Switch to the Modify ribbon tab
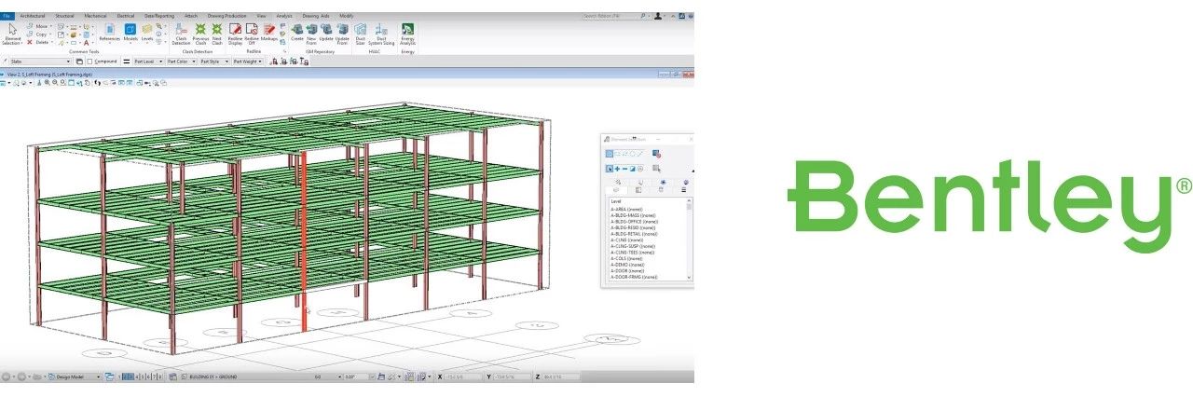 (x=346, y=16)
